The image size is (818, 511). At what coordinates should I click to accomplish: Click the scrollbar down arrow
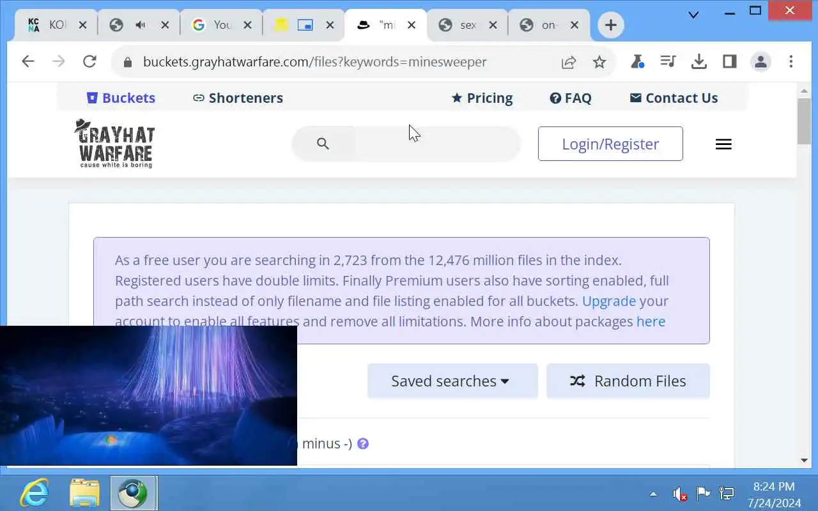point(804,460)
